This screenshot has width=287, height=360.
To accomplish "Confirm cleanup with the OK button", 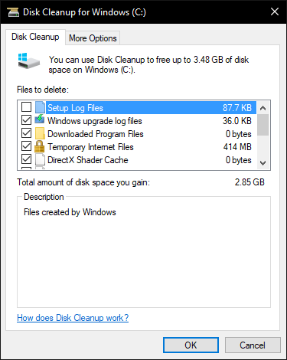I will [x=191, y=345].
